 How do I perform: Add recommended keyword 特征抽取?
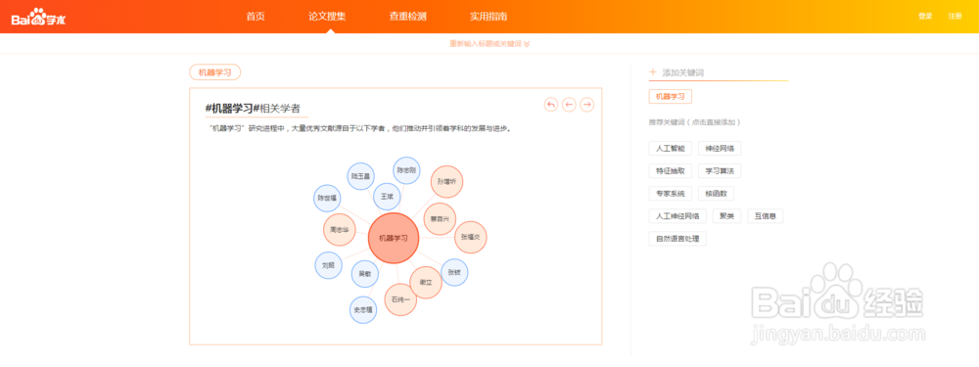pyautogui.click(x=671, y=171)
